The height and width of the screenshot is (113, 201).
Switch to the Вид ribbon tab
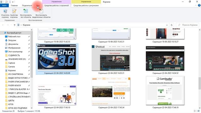[38, 6]
